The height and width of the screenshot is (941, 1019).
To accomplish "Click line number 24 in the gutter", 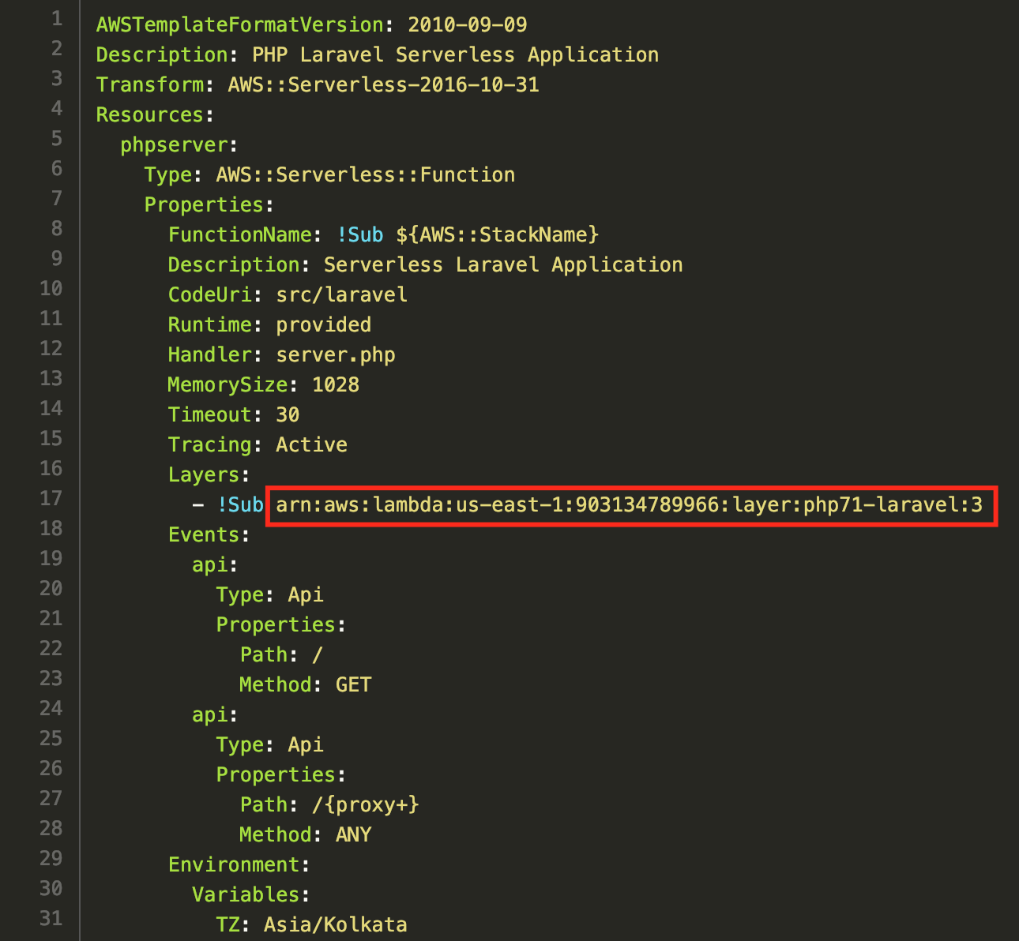I will (51, 708).
